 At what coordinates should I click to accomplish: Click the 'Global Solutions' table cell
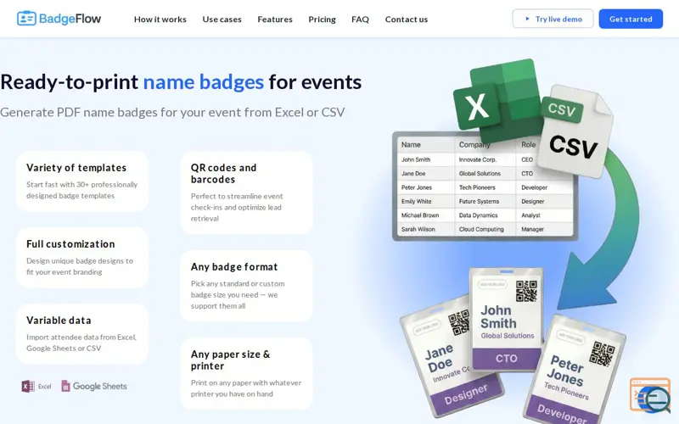(x=480, y=174)
